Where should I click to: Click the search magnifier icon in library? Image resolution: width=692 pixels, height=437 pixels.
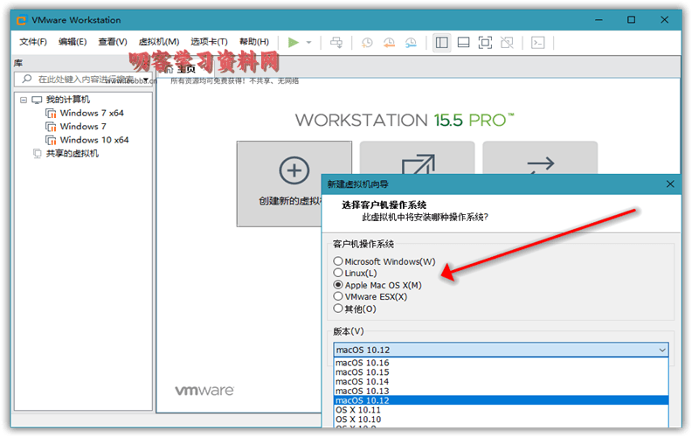pyautogui.click(x=27, y=79)
